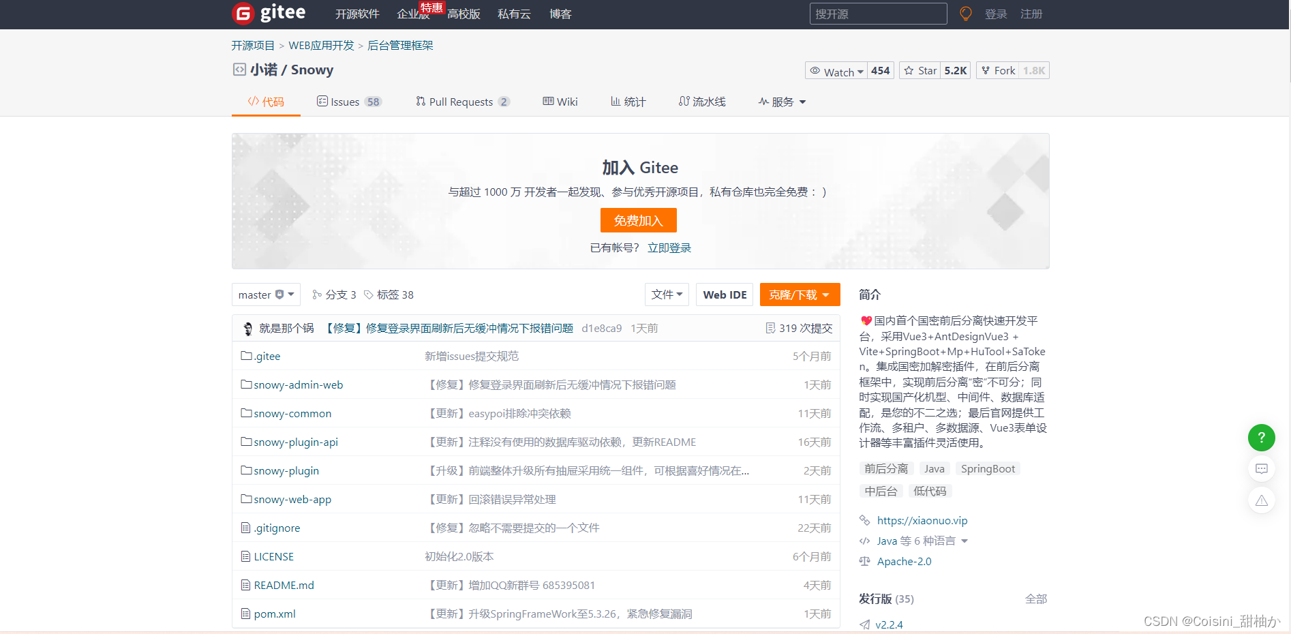
Task: Click the floating chat feedback icon
Action: [x=1262, y=469]
